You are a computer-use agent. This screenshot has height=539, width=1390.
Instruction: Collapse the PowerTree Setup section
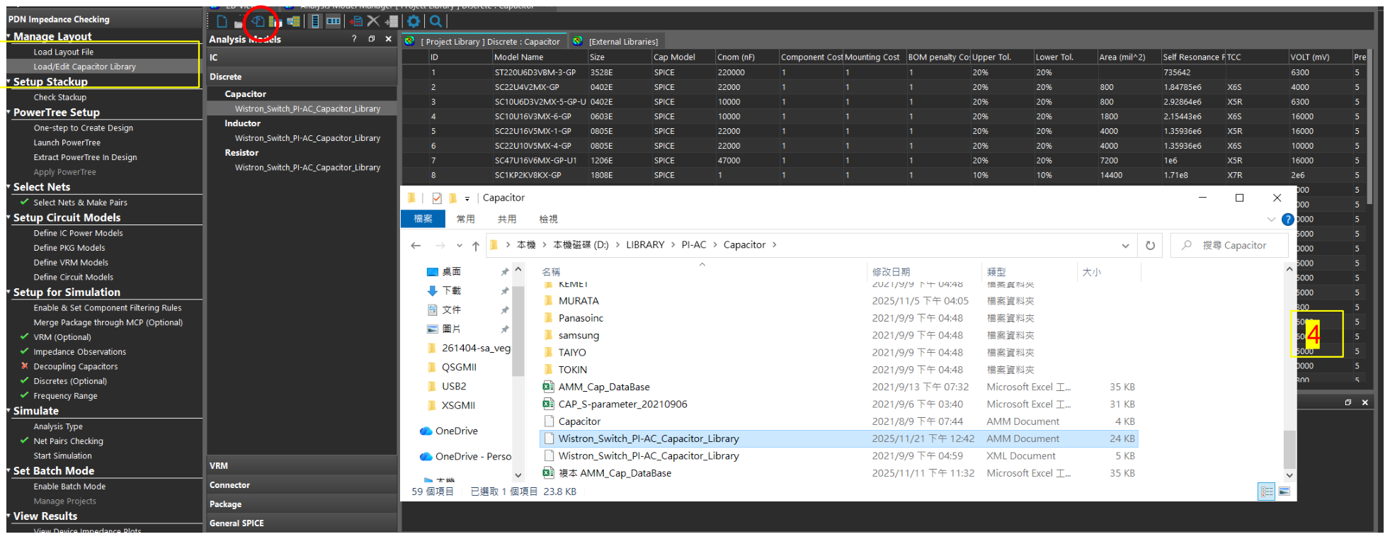pos(9,112)
